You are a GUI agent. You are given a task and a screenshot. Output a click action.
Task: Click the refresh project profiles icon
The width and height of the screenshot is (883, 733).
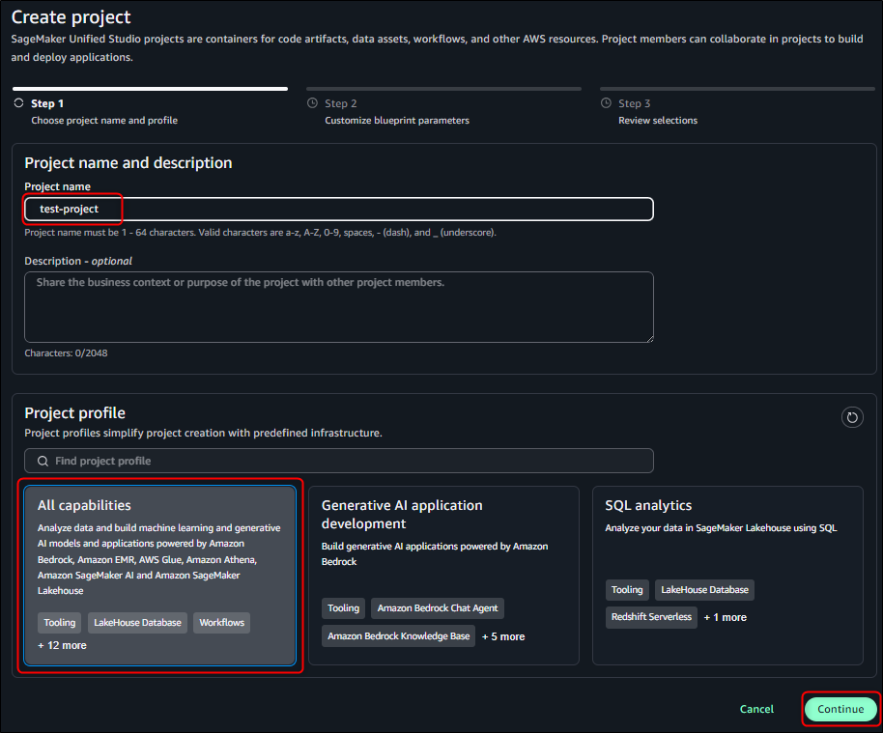852,417
